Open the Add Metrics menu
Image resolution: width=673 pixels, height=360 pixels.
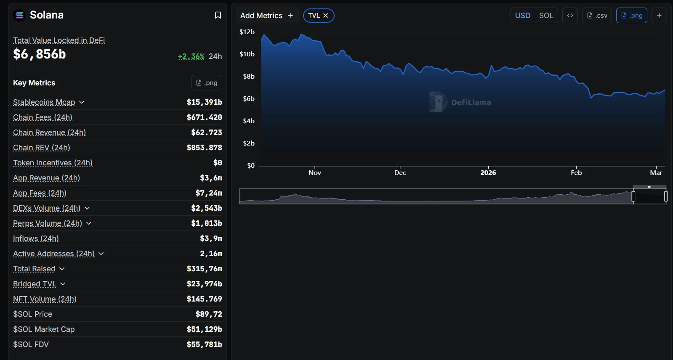click(266, 16)
